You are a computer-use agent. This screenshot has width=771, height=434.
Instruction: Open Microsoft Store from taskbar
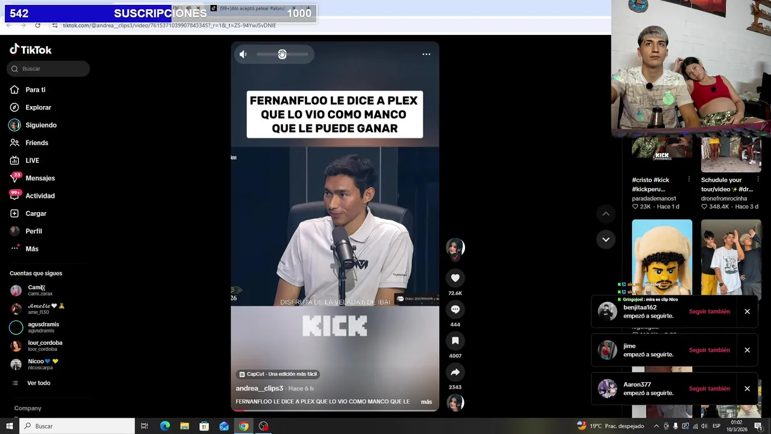click(204, 426)
